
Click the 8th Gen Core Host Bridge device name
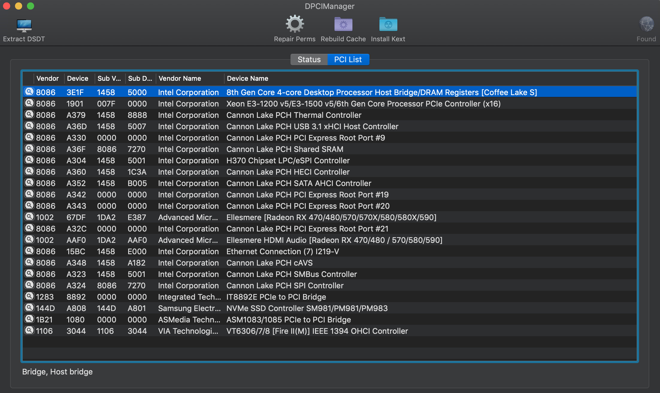point(382,92)
